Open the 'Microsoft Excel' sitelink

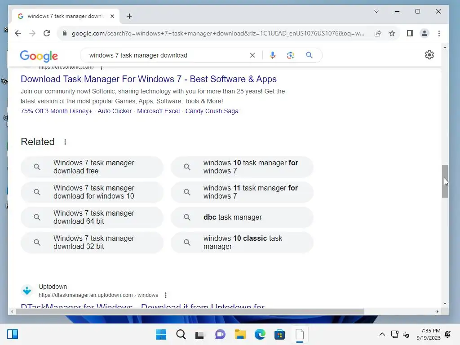click(x=159, y=111)
